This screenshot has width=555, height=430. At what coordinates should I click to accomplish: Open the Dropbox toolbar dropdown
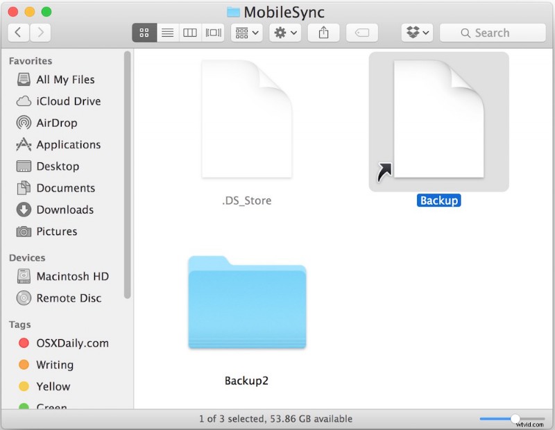click(x=416, y=33)
